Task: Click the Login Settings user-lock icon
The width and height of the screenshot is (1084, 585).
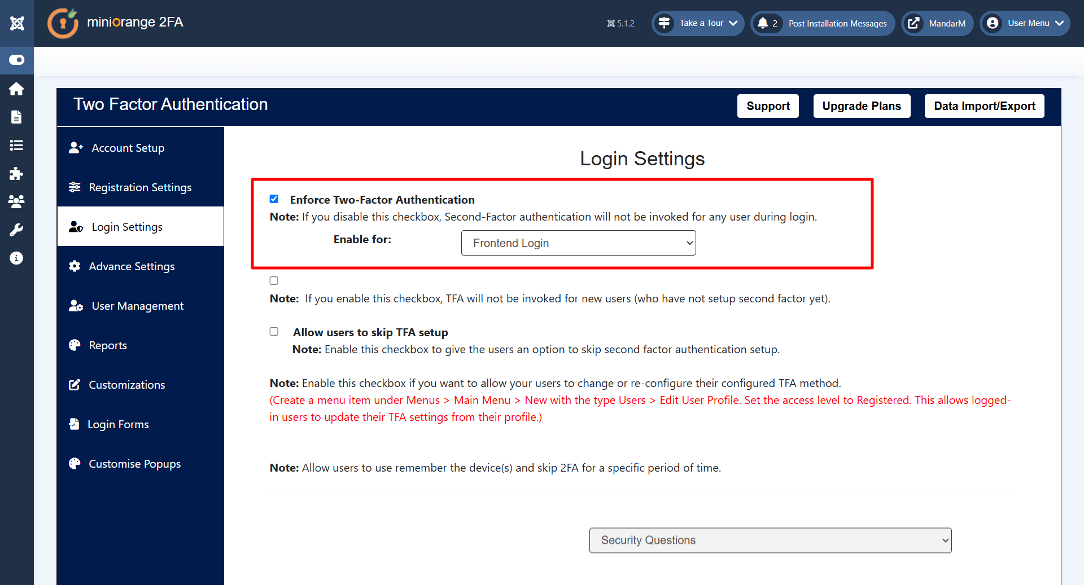Action: tap(76, 227)
